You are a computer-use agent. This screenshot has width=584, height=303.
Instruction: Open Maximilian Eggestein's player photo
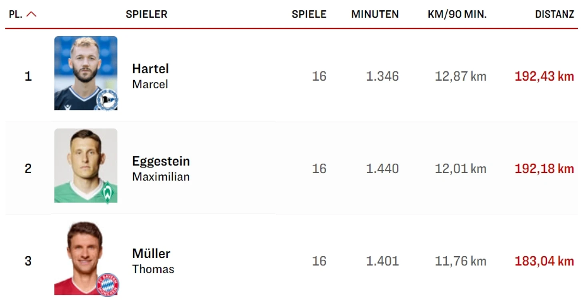click(86, 166)
